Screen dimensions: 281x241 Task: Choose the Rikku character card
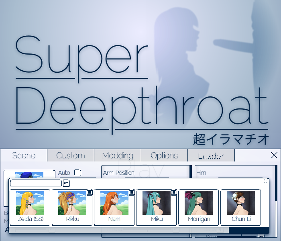tap(72, 207)
